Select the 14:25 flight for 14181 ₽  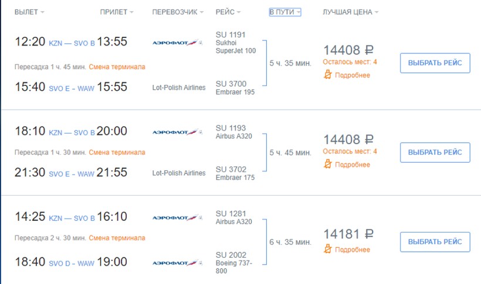pos(435,242)
